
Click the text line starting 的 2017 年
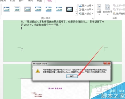pyautogui.click(x=41, y=25)
